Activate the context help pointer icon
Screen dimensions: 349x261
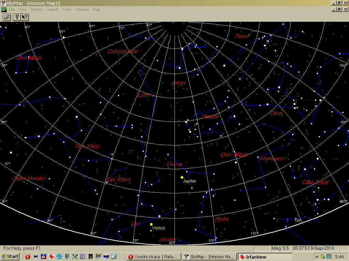point(25,17)
